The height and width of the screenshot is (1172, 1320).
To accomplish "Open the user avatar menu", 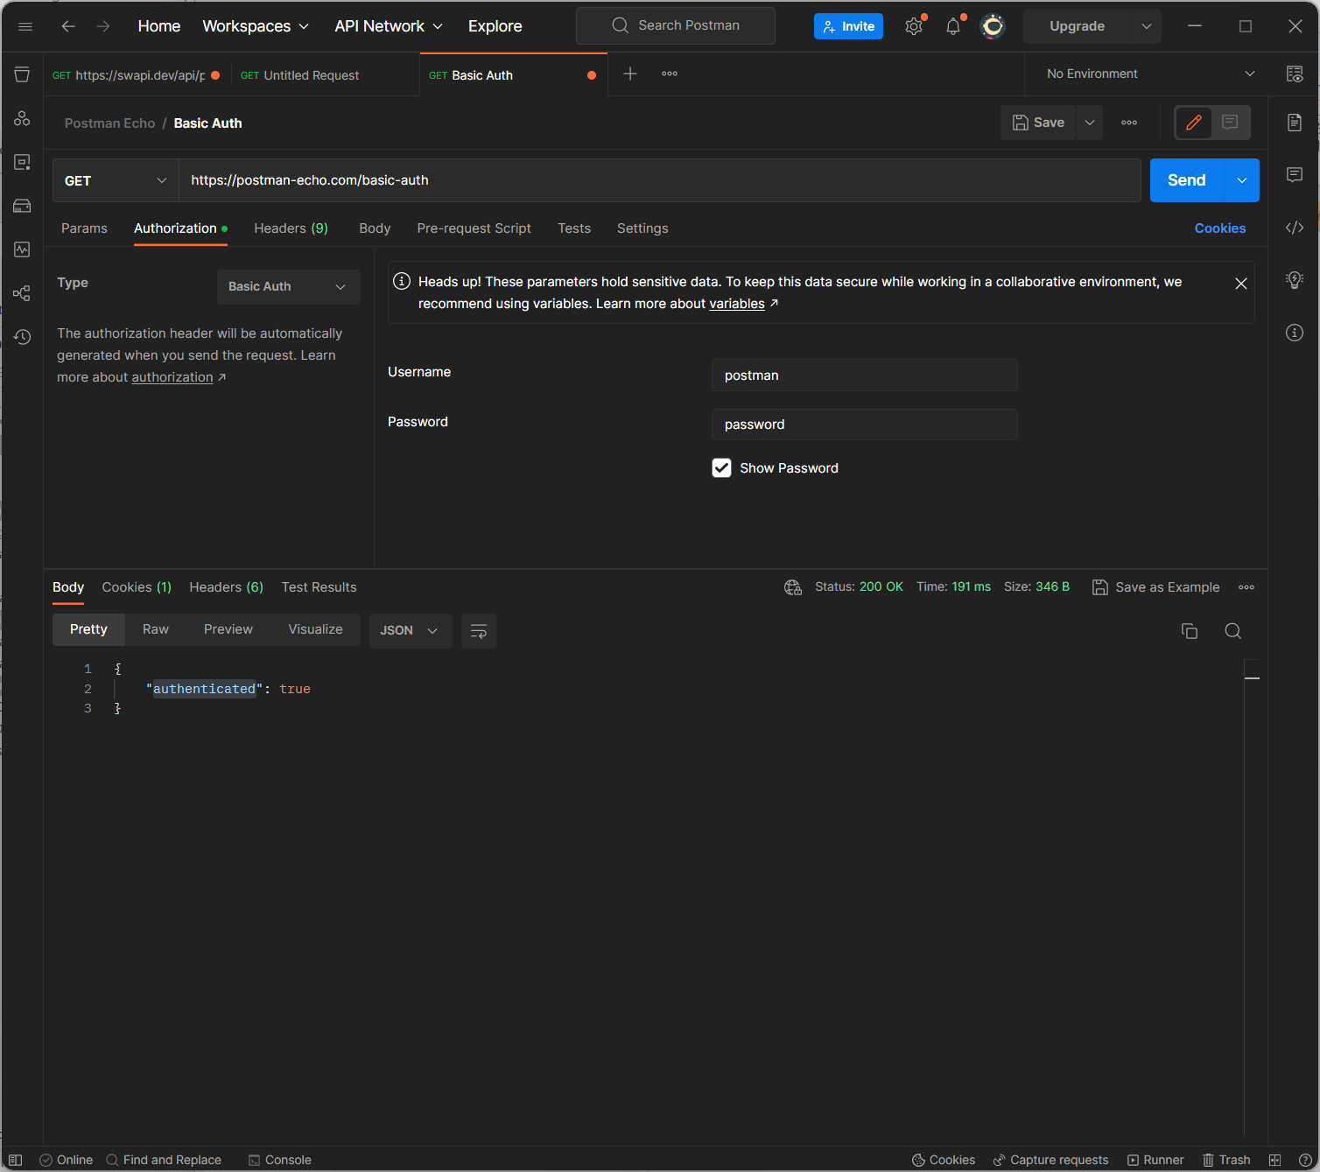I will 993,26.
